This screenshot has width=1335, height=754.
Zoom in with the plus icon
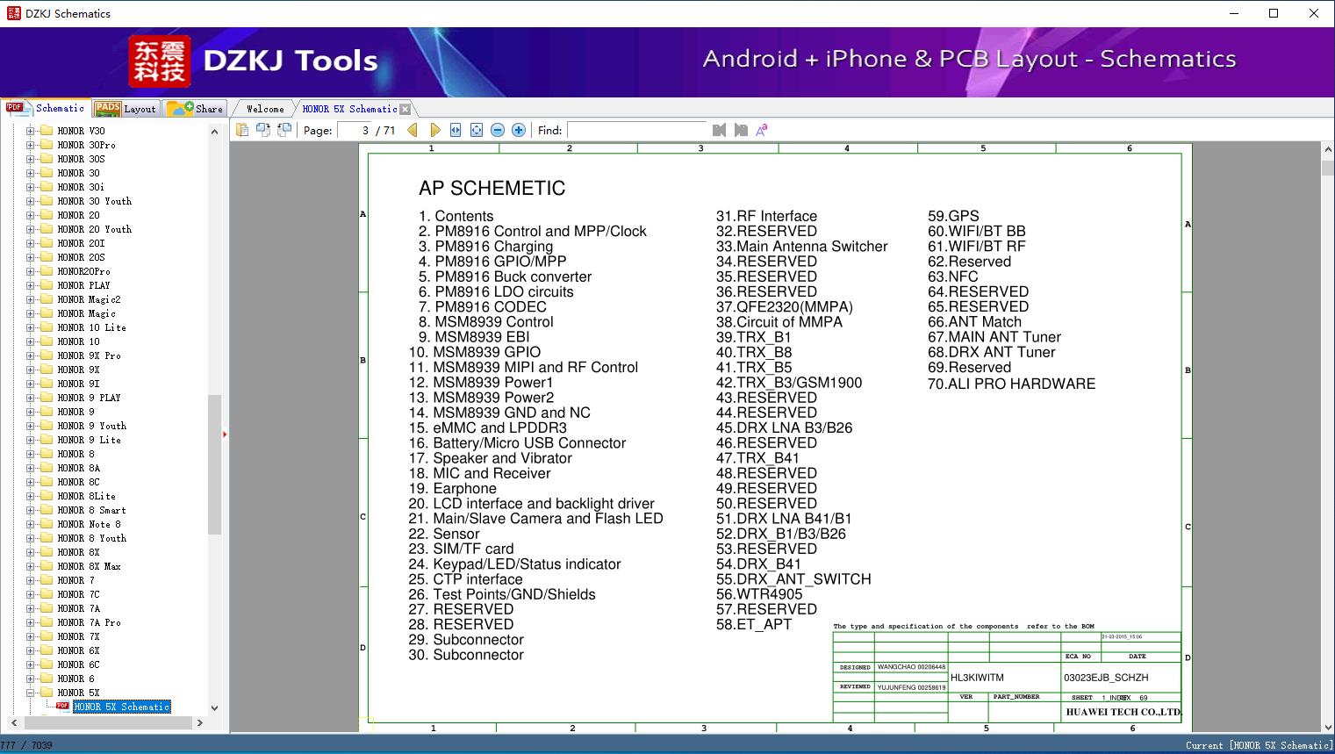(x=519, y=130)
